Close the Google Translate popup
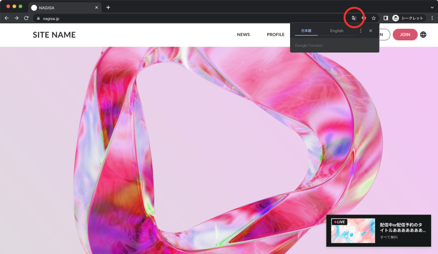This screenshot has width=438, height=254. click(370, 31)
